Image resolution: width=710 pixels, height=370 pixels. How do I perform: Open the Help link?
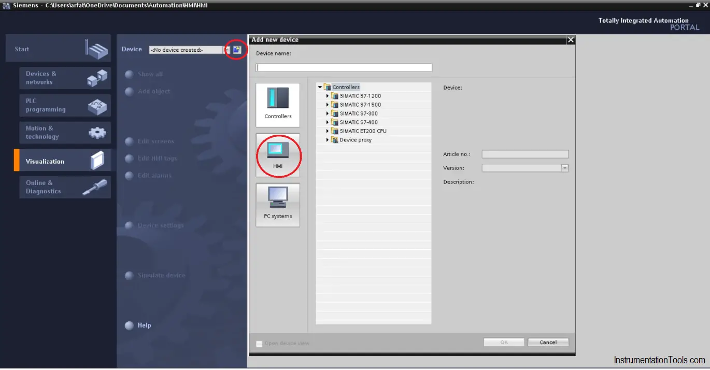[x=145, y=325]
